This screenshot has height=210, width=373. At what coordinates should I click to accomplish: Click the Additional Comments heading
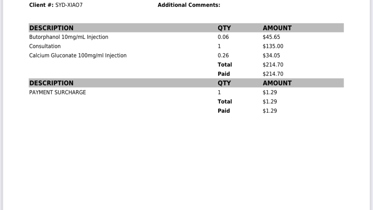coord(189,5)
